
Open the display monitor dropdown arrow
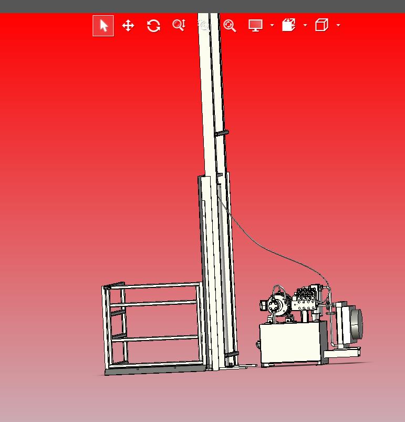272,25
